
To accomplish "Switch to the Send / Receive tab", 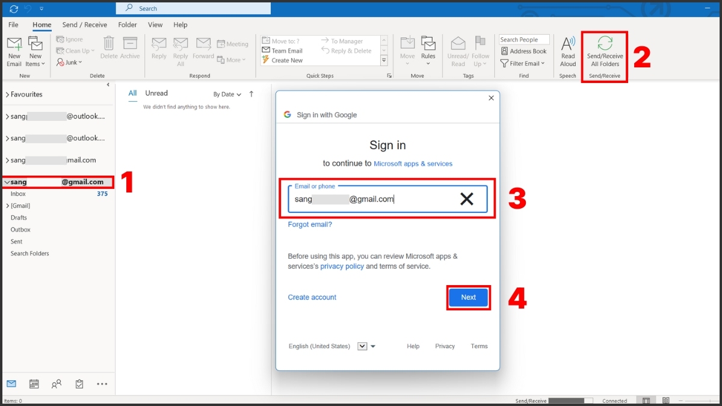I will [x=85, y=25].
